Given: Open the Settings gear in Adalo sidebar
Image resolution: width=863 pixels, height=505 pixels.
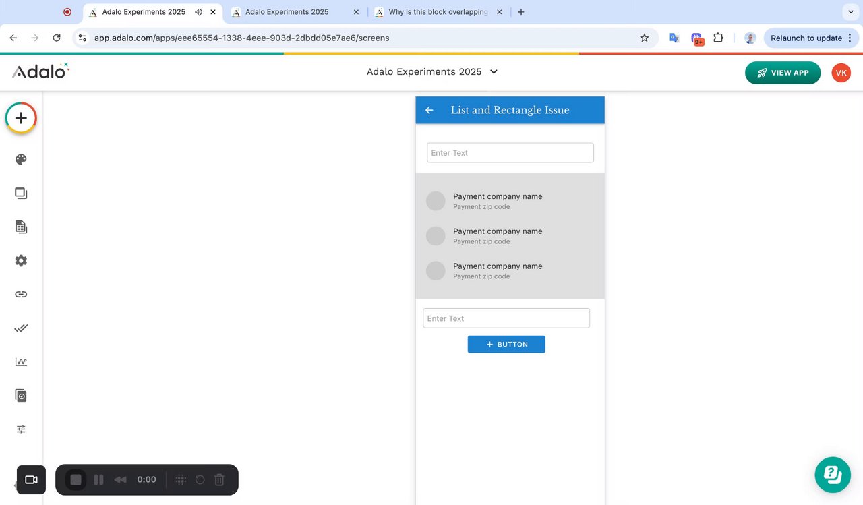Looking at the screenshot, I should coord(21,261).
